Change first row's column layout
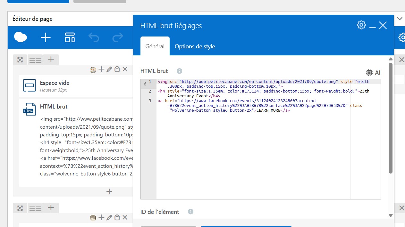Image resolution: width=405 pixels, height=227 pixels. coord(35,60)
